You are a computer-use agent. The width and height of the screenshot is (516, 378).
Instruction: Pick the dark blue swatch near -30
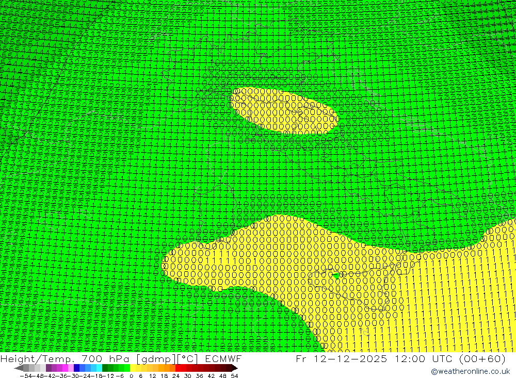pyautogui.click(x=76, y=368)
